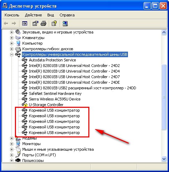Expand the Клавиатуры node
The width and height of the screenshot is (169, 172).
pos(11,38)
